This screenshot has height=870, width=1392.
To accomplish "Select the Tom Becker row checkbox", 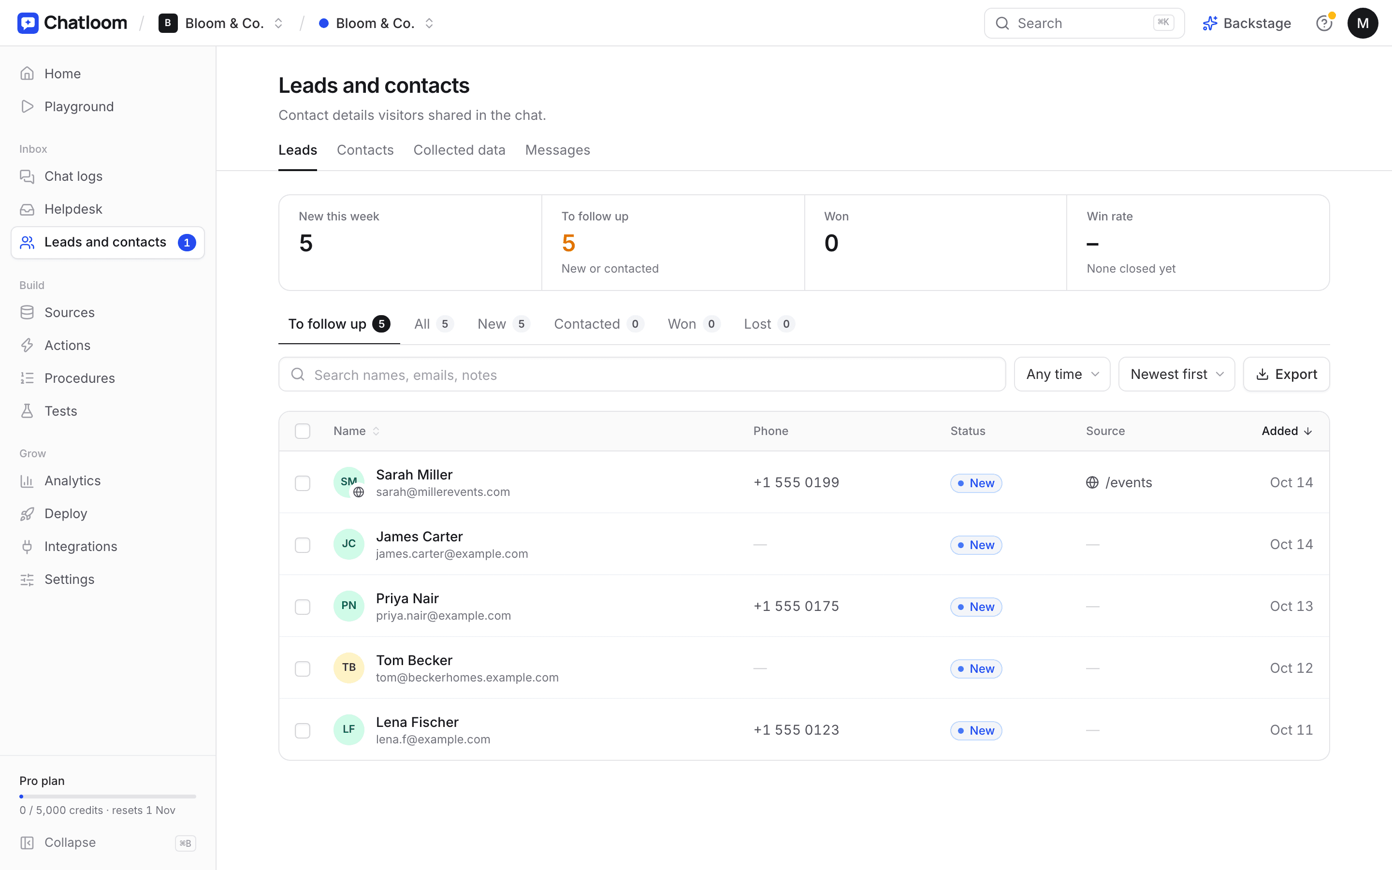I will (303, 668).
